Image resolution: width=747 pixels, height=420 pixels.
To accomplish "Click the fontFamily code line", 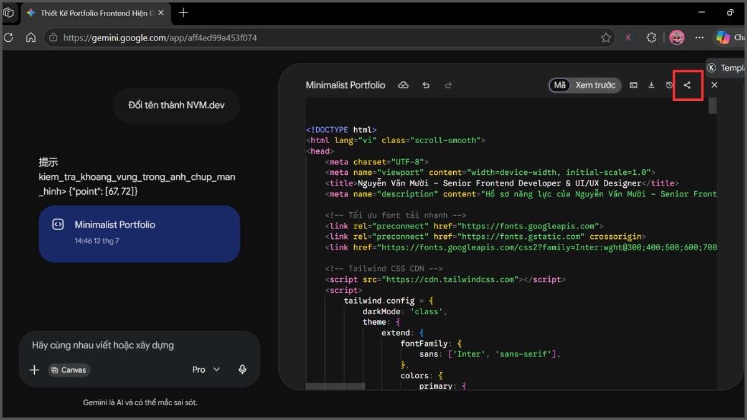I will pos(431,343).
